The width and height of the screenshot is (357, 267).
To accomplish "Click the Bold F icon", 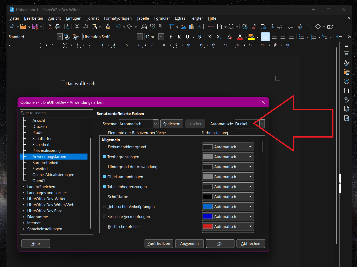I will point(171,37).
